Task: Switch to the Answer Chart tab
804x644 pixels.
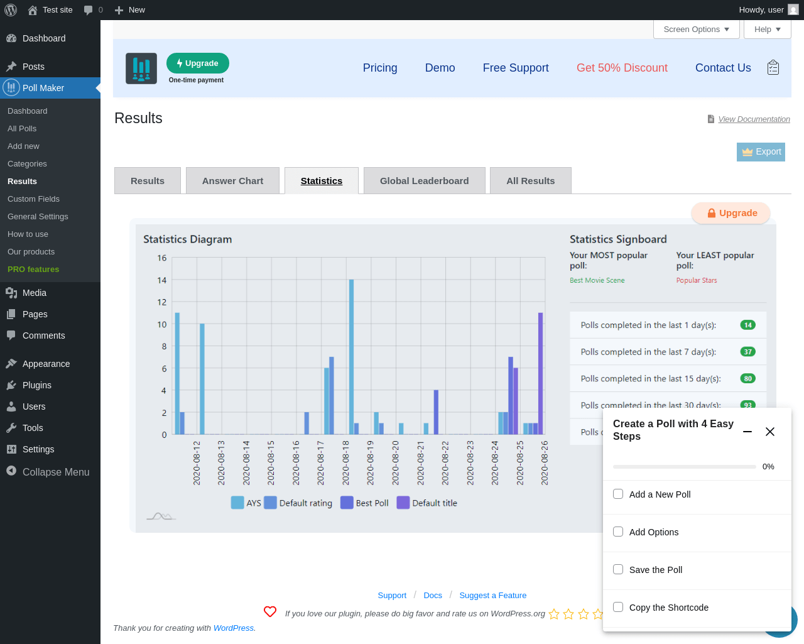Action: (x=232, y=181)
